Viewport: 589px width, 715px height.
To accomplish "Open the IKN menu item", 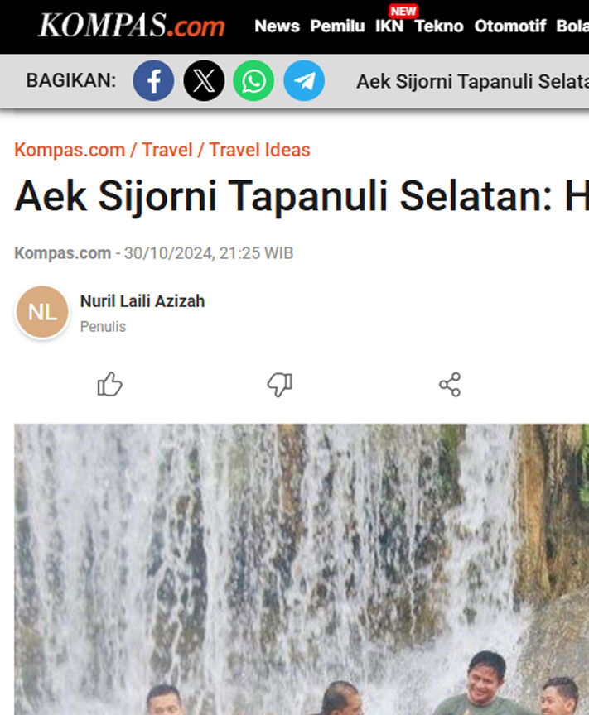I will click(x=389, y=26).
